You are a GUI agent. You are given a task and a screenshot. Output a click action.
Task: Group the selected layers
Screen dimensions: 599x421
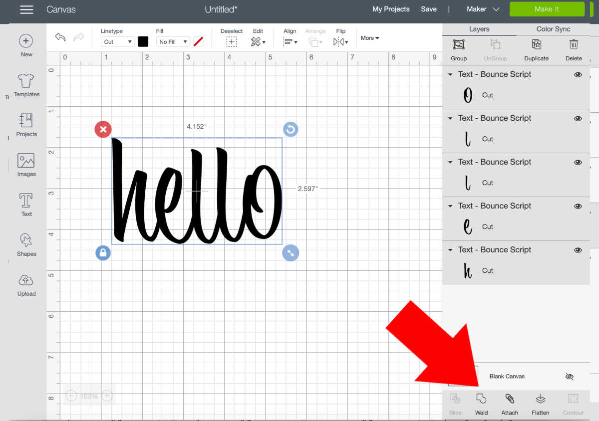[458, 50]
